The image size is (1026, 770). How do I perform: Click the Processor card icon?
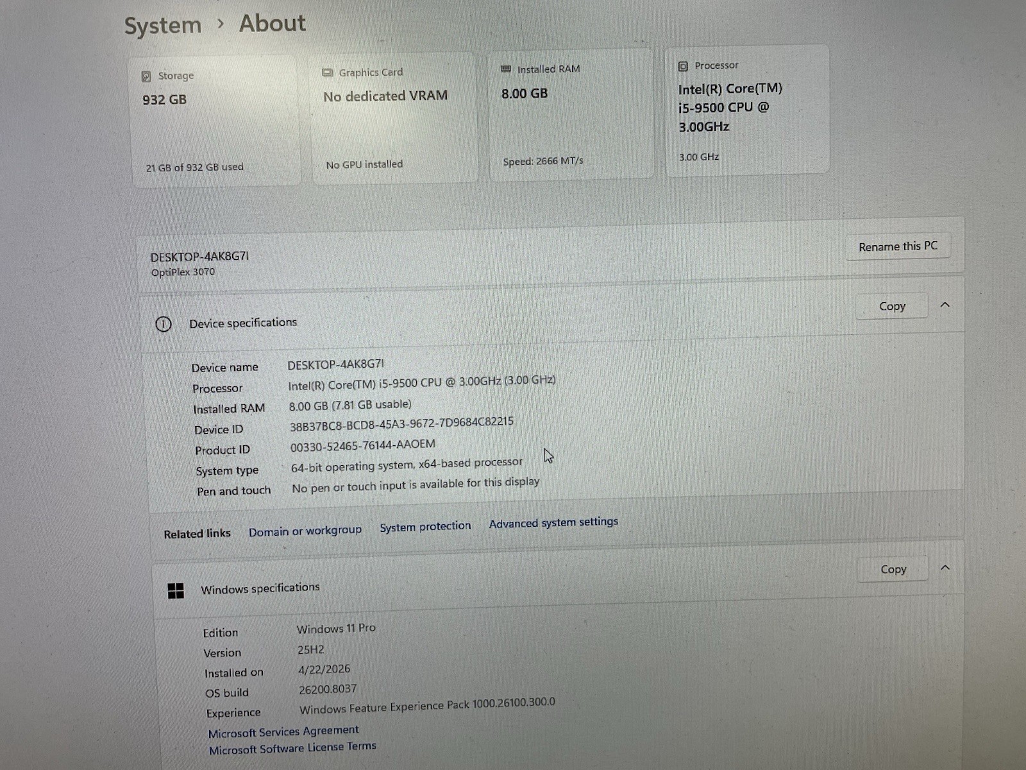pos(683,66)
